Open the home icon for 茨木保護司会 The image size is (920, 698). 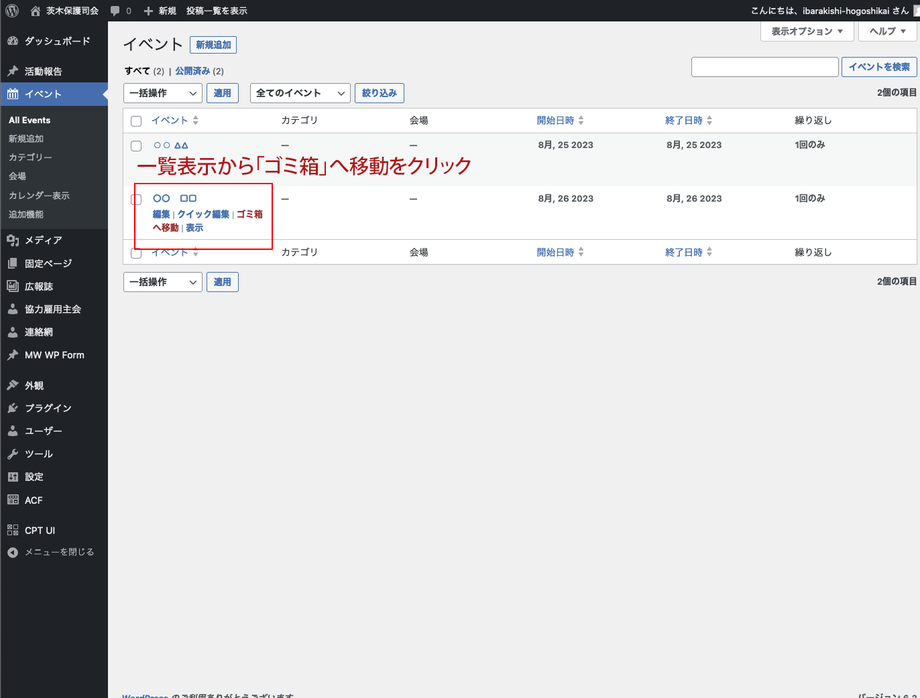[36, 11]
